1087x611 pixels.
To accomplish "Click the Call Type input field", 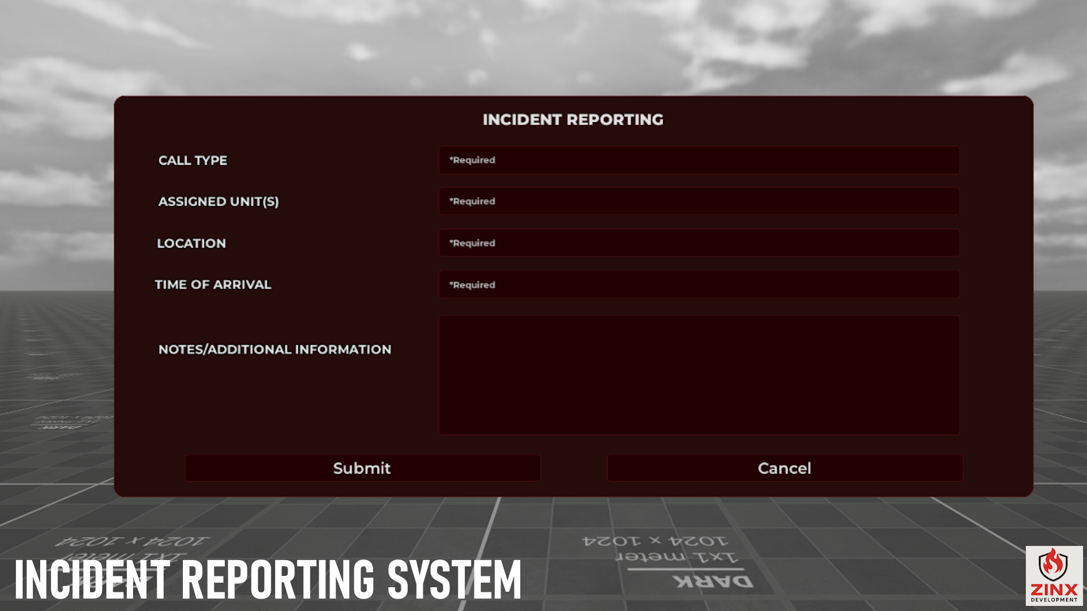I will tap(699, 160).
